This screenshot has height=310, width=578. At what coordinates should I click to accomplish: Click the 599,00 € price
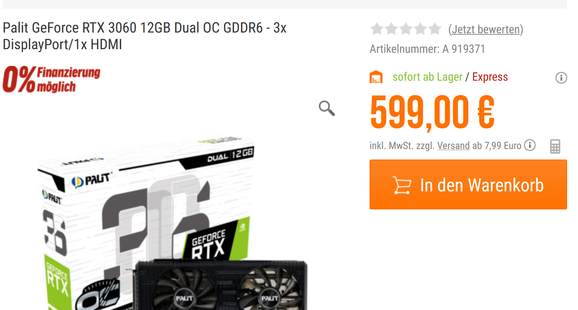[433, 112]
